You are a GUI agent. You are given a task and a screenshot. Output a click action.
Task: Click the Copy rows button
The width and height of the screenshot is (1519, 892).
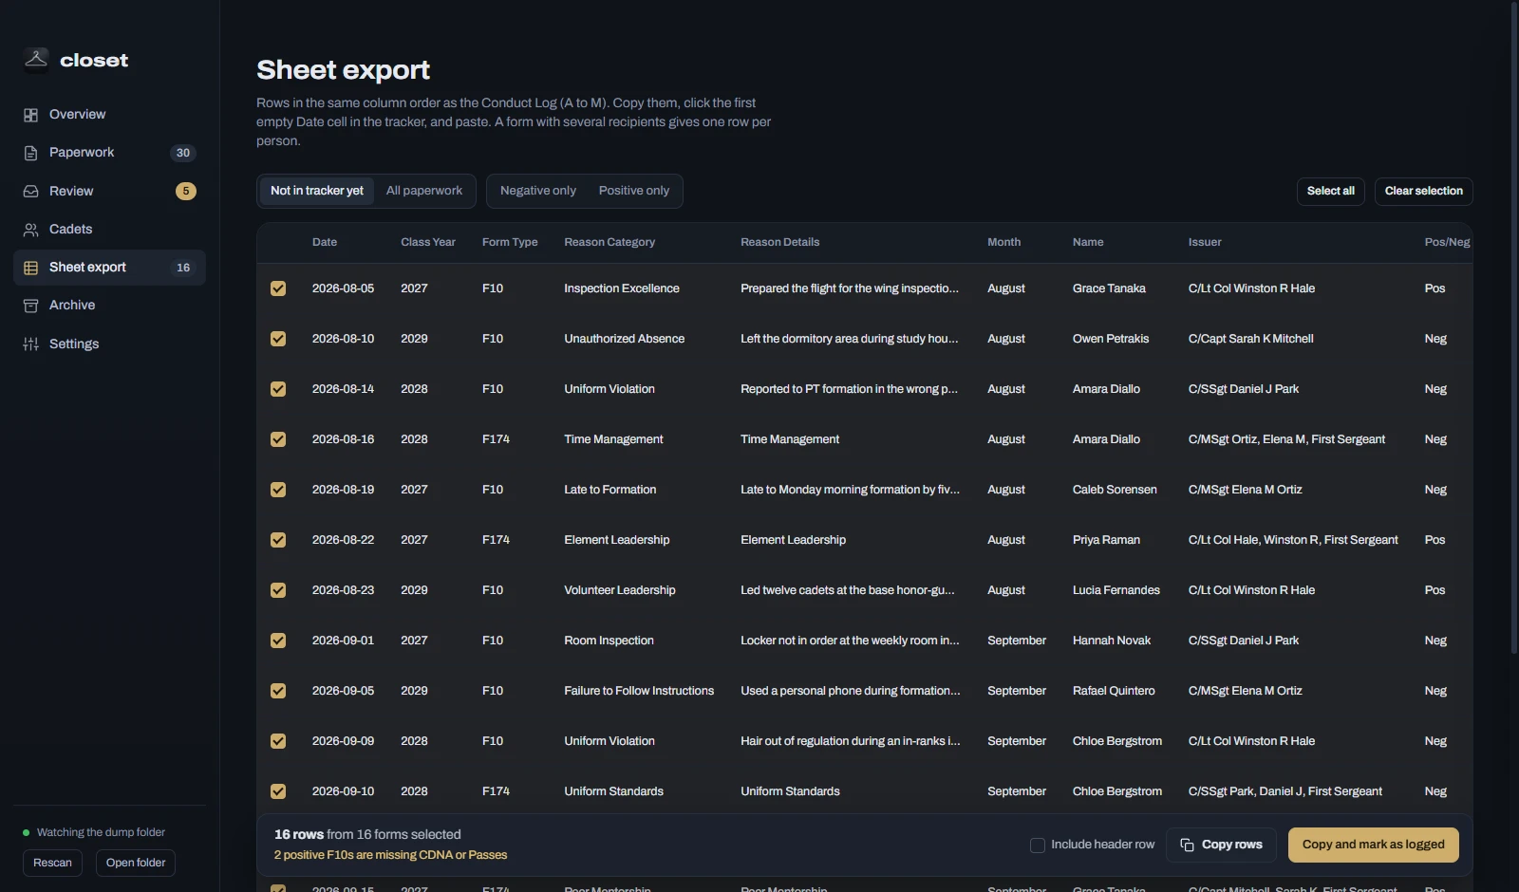1221,845
